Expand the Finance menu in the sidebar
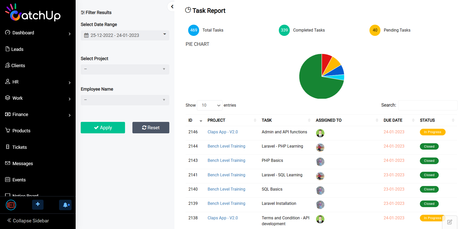467x229 pixels. point(38,114)
